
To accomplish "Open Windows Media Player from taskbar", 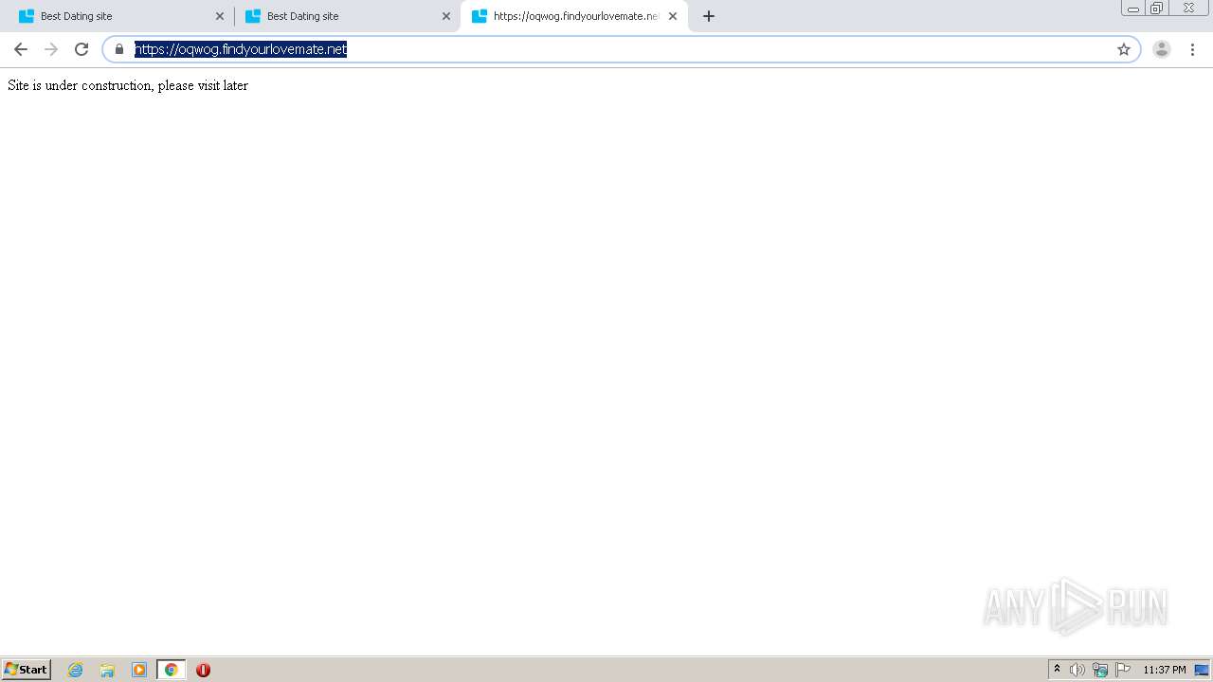I will pyautogui.click(x=139, y=670).
